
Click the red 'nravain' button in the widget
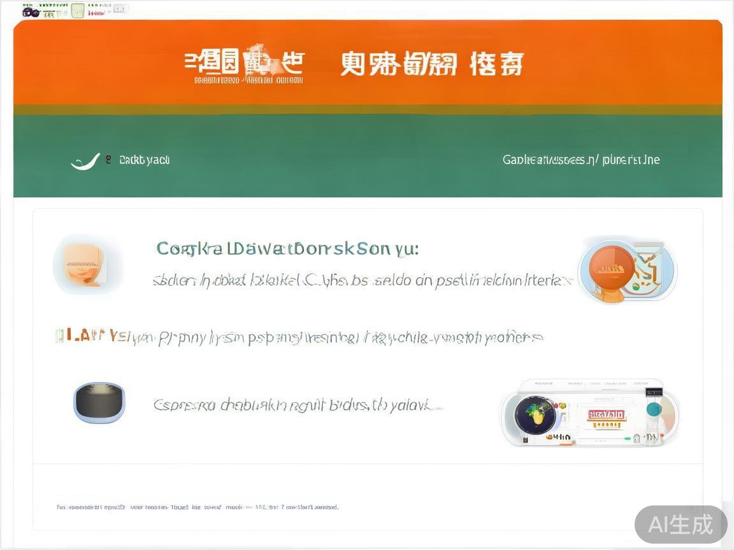(x=606, y=413)
